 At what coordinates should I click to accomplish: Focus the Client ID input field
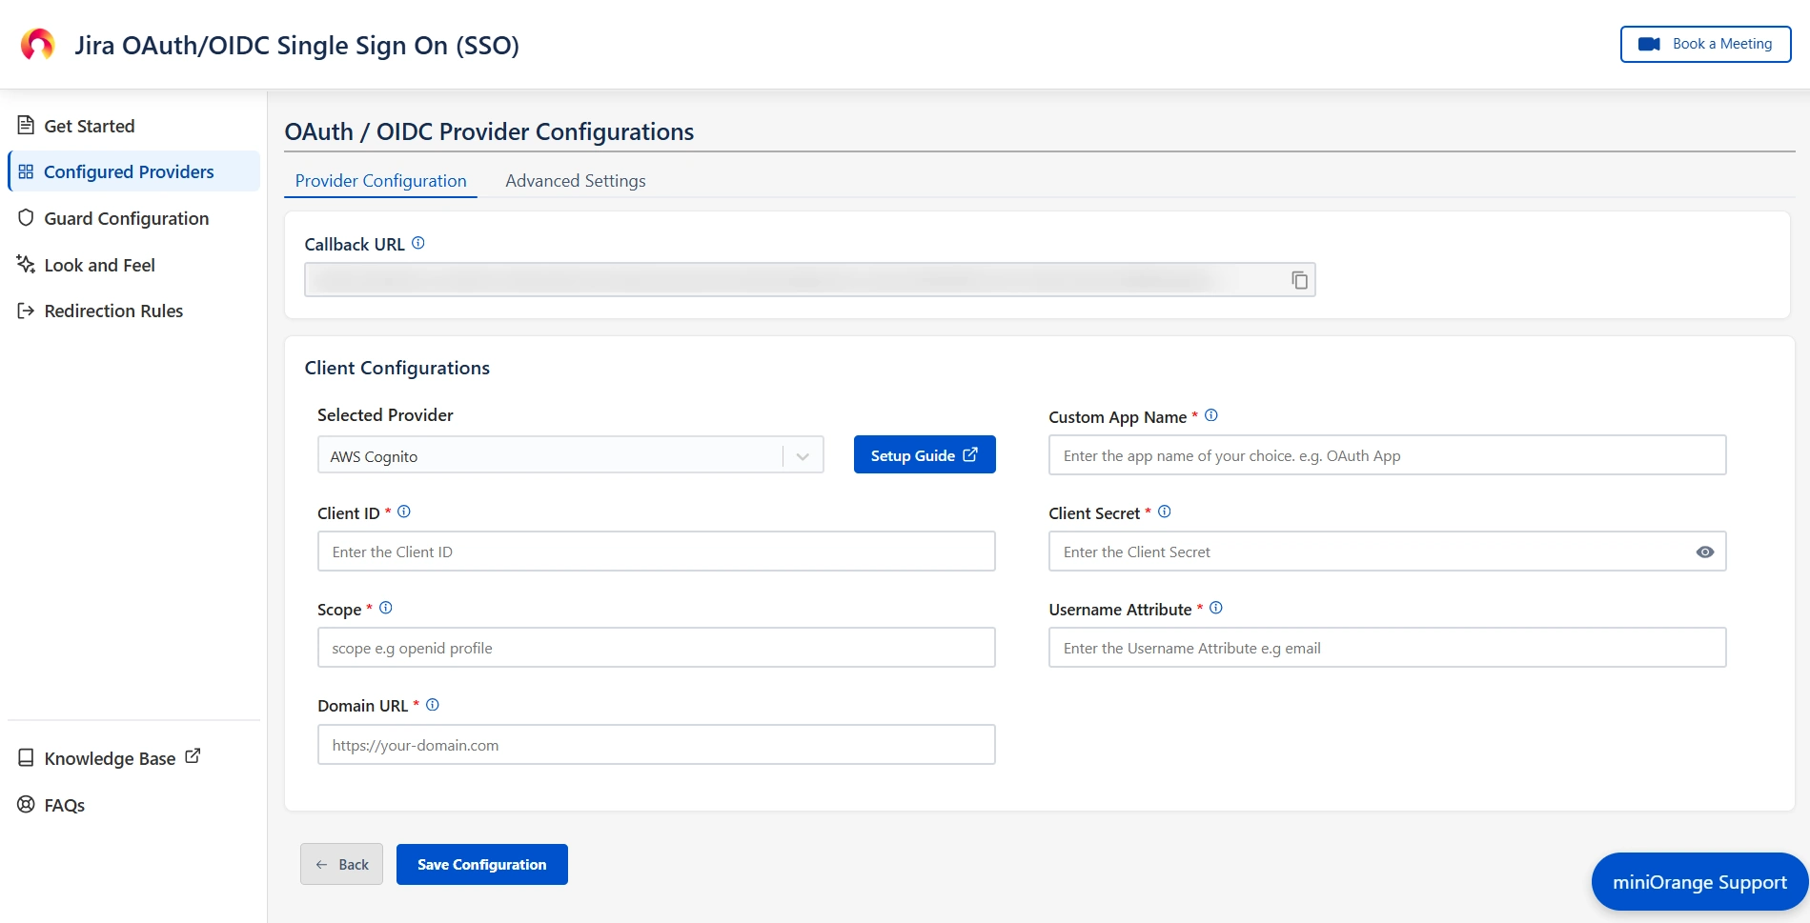pos(656,552)
